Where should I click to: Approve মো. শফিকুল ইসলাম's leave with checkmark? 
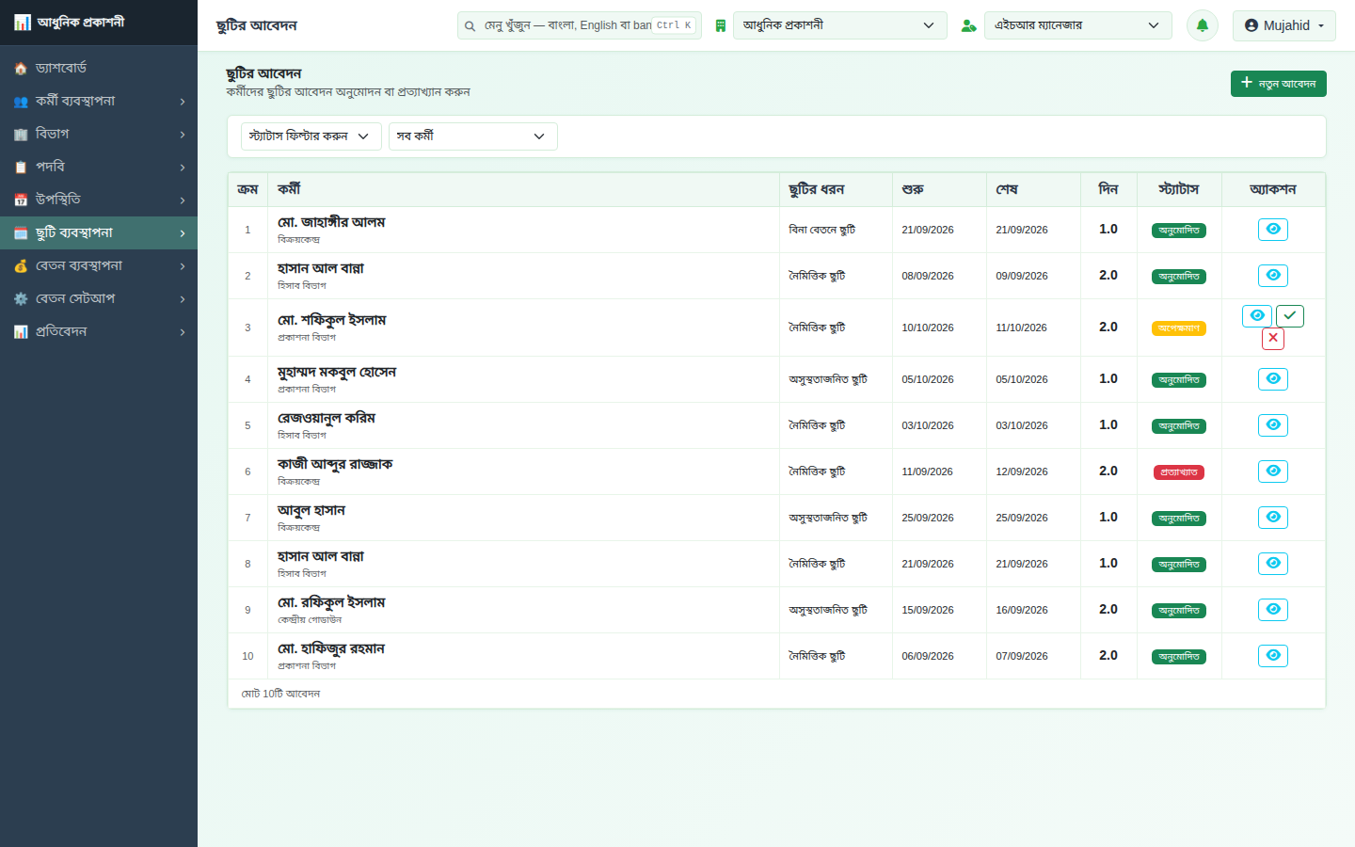point(1290,316)
